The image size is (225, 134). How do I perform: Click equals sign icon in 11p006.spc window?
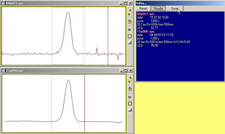click(x=130, y=97)
